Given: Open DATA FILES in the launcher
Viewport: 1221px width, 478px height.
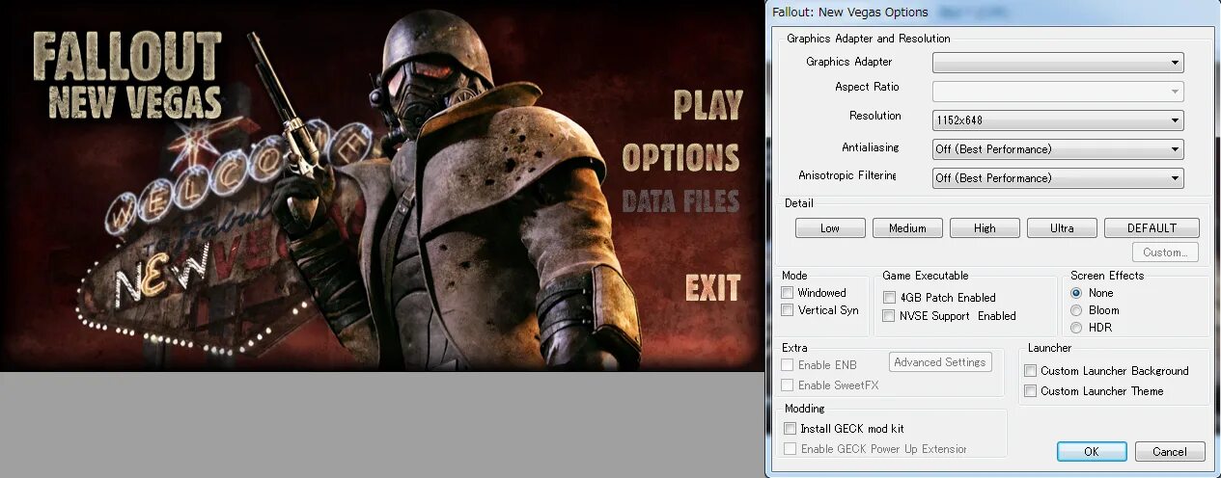Looking at the screenshot, I should click(x=680, y=201).
